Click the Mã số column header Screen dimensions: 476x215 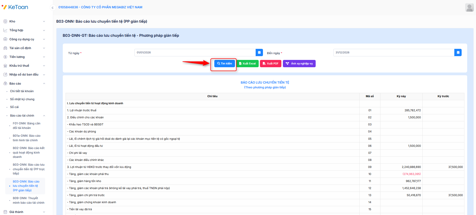tap(370, 96)
